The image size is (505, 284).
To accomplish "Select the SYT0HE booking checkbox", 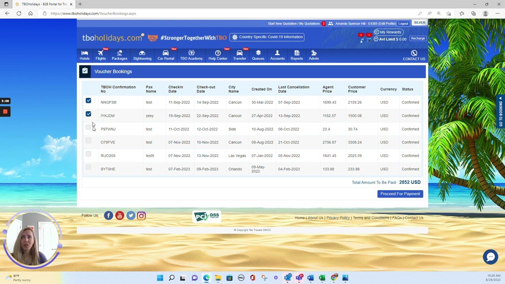I will click(x=88, y=167).
